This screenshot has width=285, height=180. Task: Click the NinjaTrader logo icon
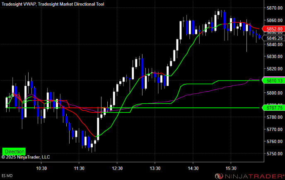(219, 176)
